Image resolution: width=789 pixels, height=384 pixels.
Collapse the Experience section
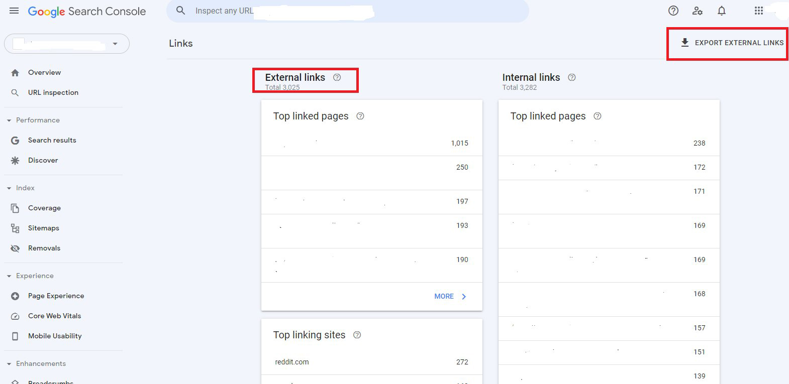(x=9, y=276)
